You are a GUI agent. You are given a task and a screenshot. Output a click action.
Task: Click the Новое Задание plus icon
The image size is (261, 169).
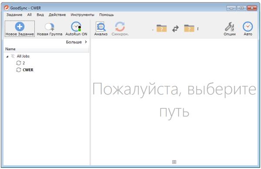coord(20,26)
